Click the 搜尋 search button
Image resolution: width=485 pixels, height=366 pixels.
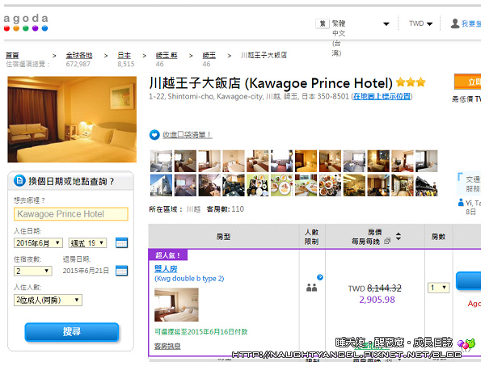tap(72, 332)
